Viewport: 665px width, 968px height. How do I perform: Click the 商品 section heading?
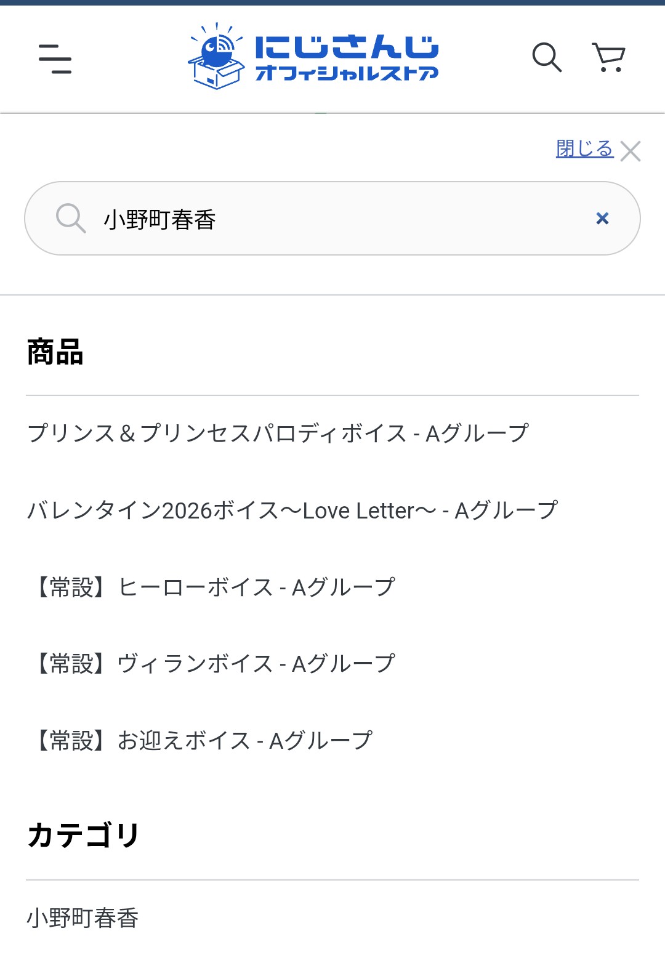click(55, 352)
